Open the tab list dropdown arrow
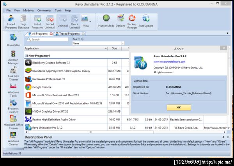 [x=227, y=33]
